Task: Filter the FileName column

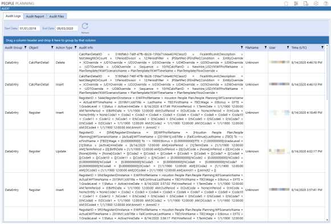Action: (265, 47)
